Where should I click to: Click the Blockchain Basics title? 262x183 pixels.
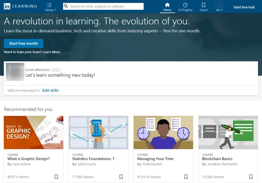217,159
